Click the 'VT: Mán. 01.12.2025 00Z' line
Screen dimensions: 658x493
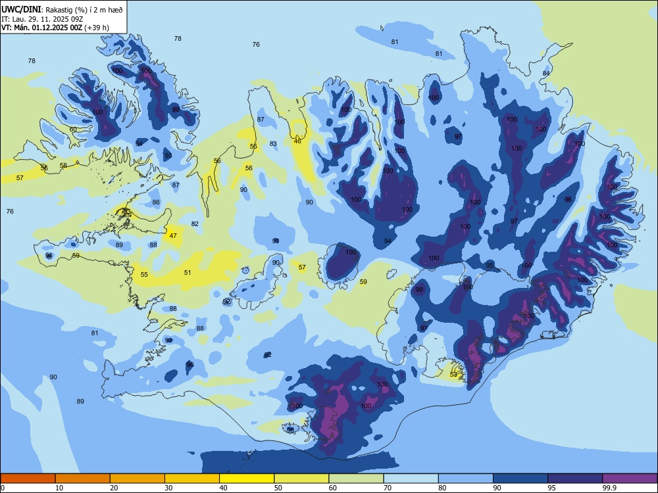click(41, 28)
